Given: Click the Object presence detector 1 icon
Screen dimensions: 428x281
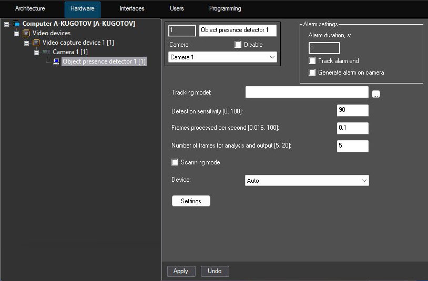Looking at the screenshot, I should tap(56, 61).
